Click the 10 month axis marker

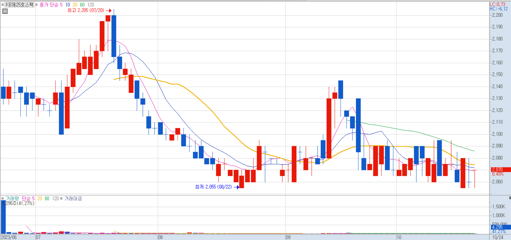point(399,237)
